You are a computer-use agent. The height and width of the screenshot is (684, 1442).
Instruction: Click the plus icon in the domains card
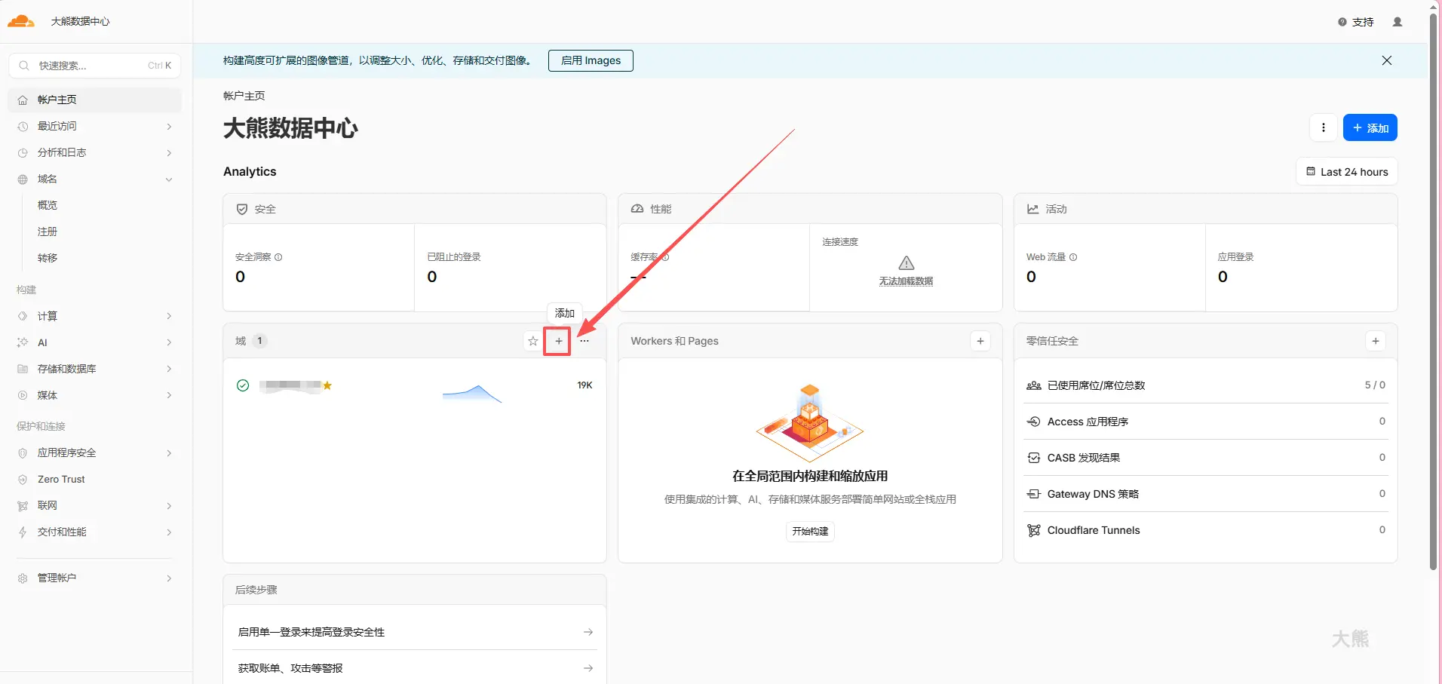click(x=558, y=342)
